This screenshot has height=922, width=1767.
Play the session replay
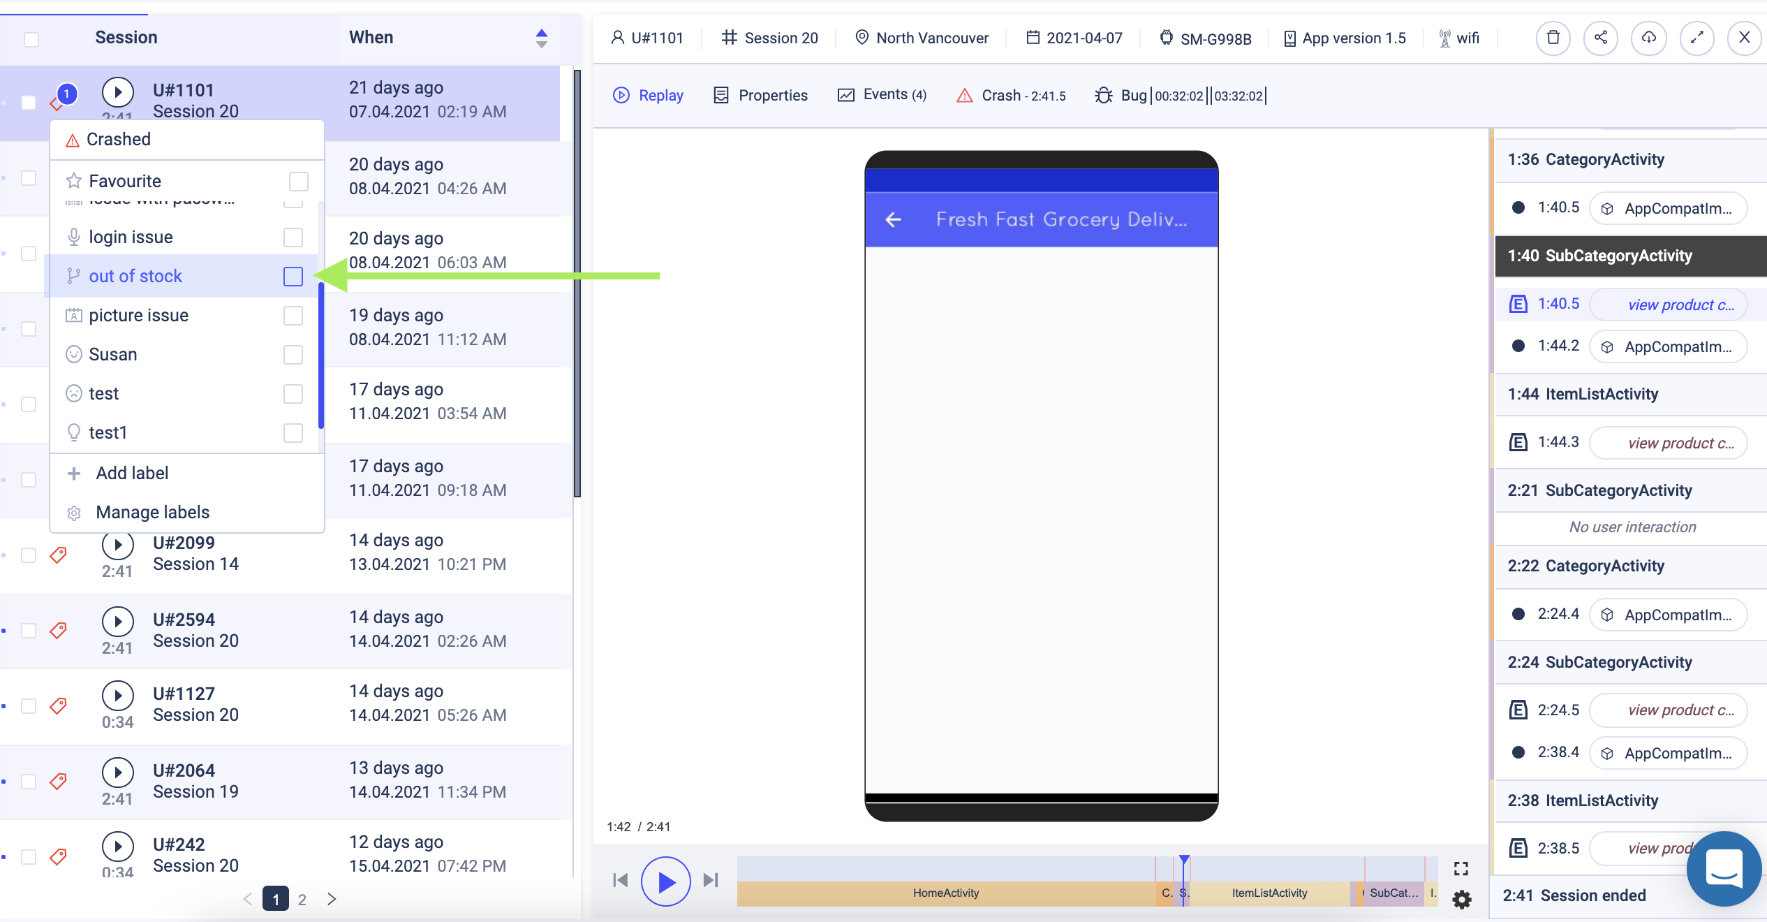pyautogui.click(x=665, y=881)
